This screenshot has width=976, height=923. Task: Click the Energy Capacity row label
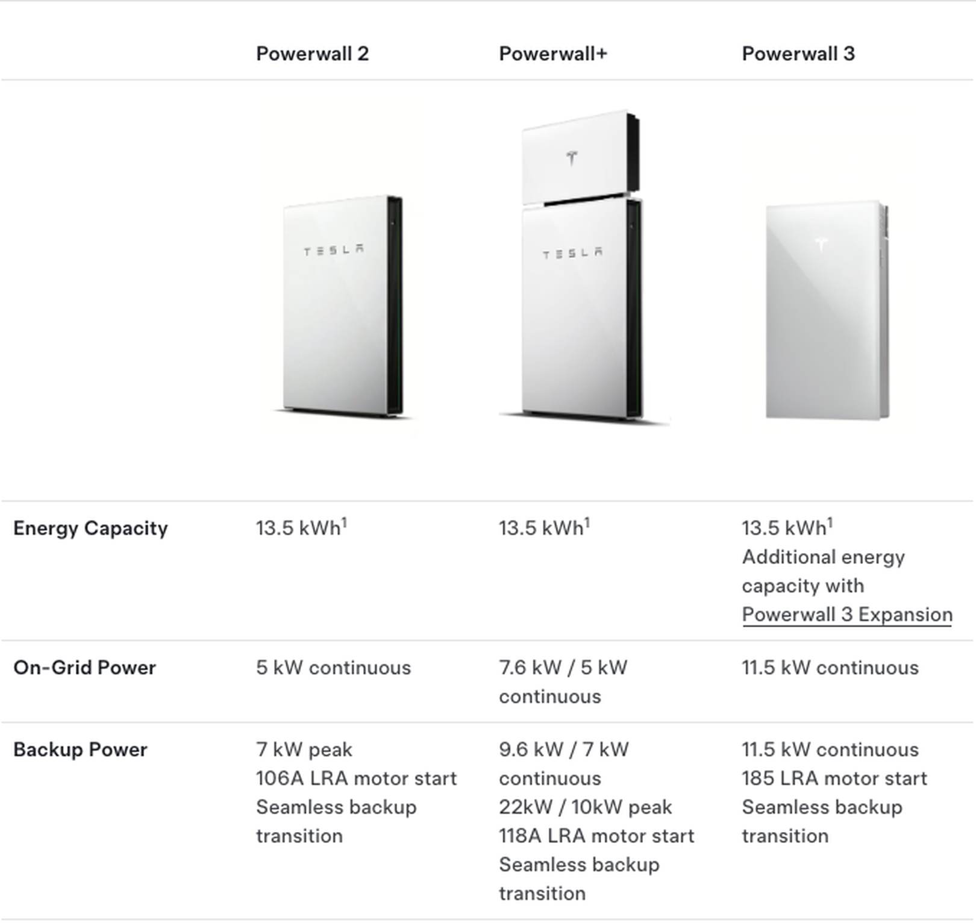click(x=90, y=528)
